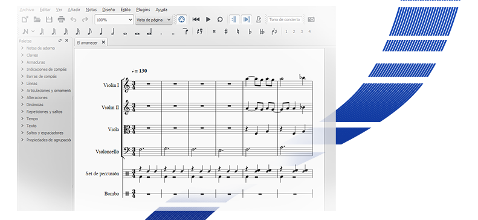Open the Plugins menu

click(143, 10)
